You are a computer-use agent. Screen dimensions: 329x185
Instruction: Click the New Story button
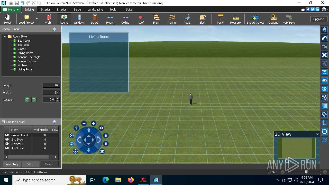(12, 164)
